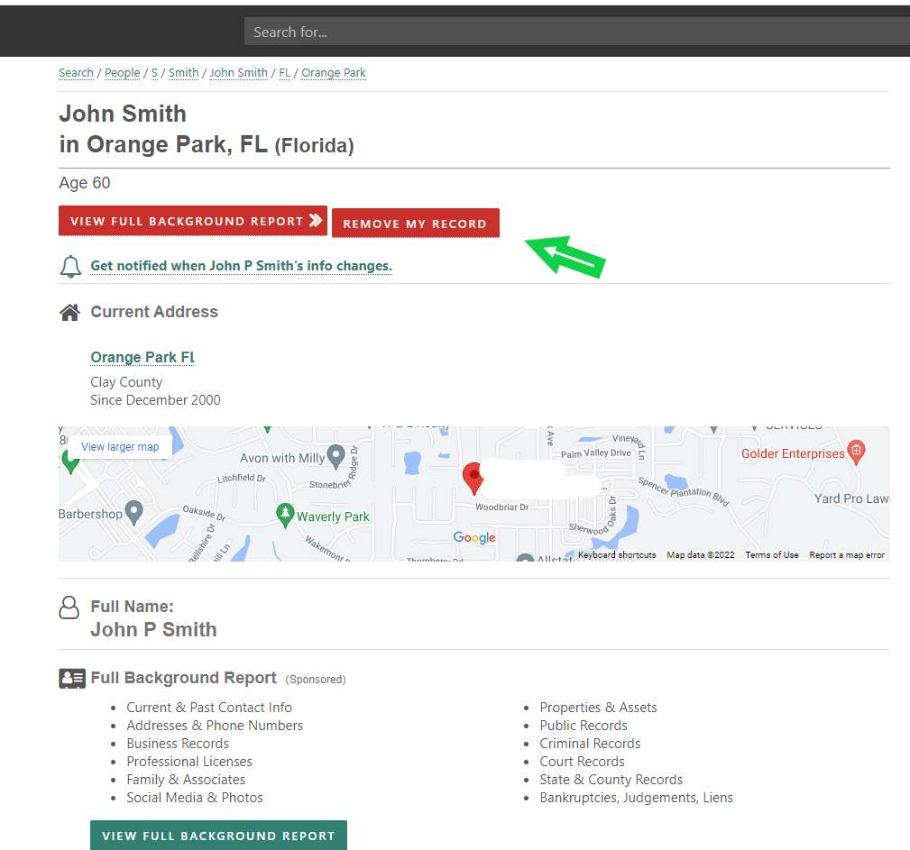Click Report a map error link
This screenshot has height=850, width=910.
847,555
